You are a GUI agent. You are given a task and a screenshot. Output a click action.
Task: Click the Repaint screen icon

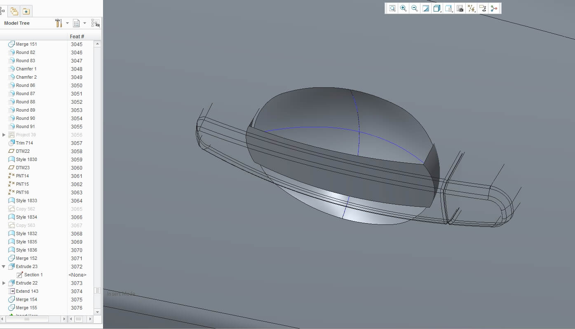pyautogui.click(x=426, y=8)
